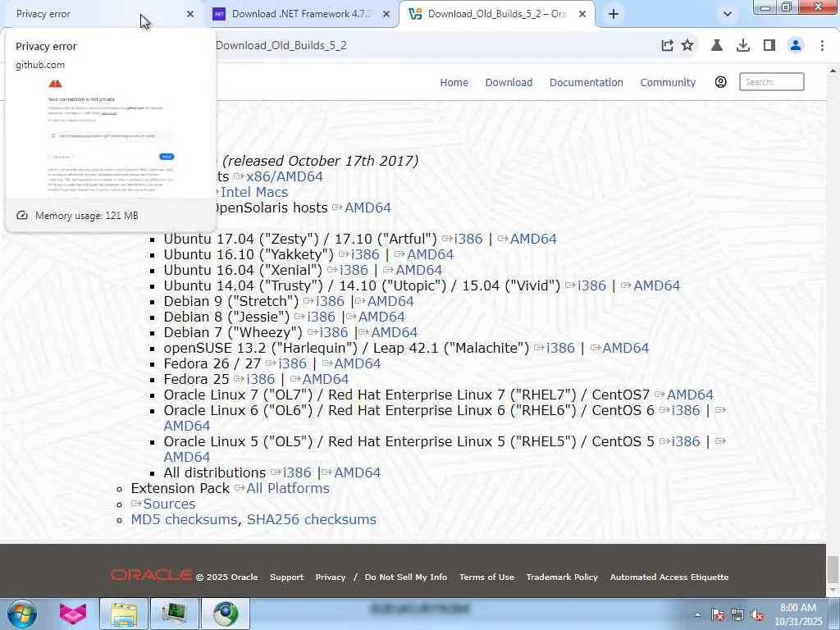The height and width of the screenshot is (630, 840).
Task: Close the Privacy error tab
Action: (x=189, y=14)
